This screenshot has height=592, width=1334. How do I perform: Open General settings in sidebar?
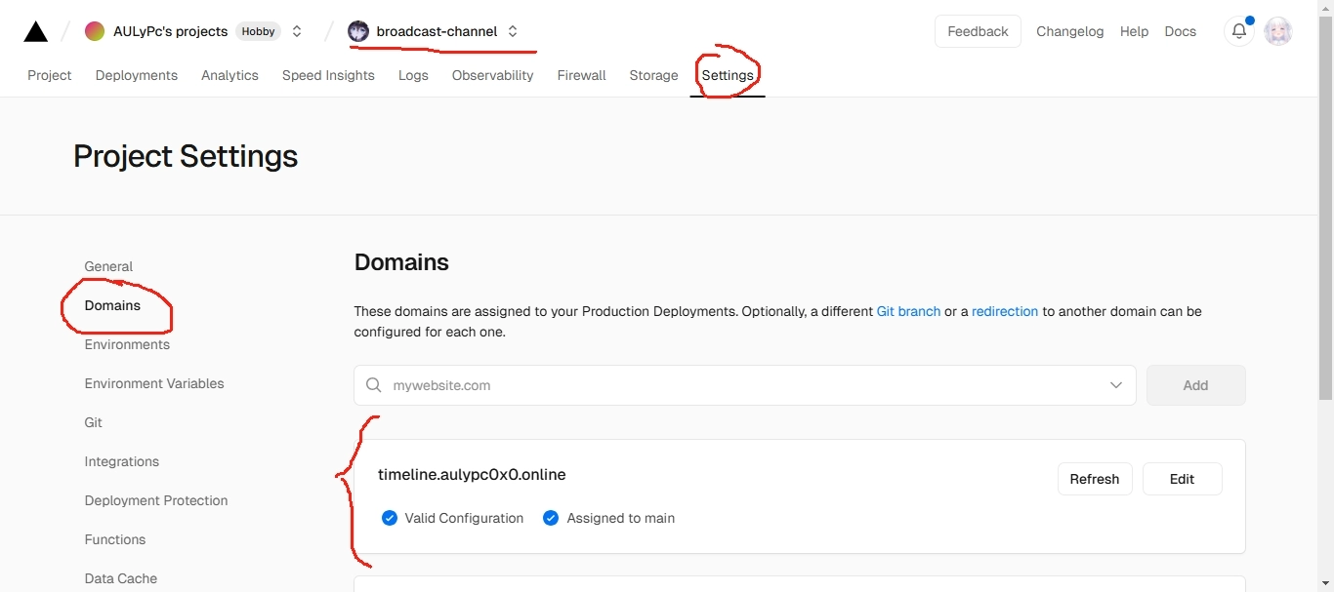(x=108, y=266)
